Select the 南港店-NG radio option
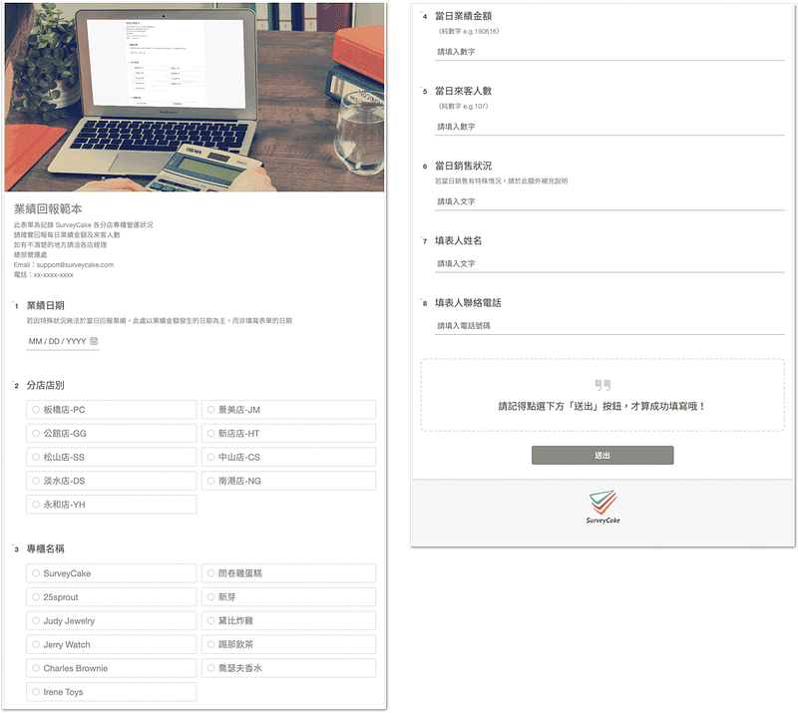 click(x=288, y=481)
